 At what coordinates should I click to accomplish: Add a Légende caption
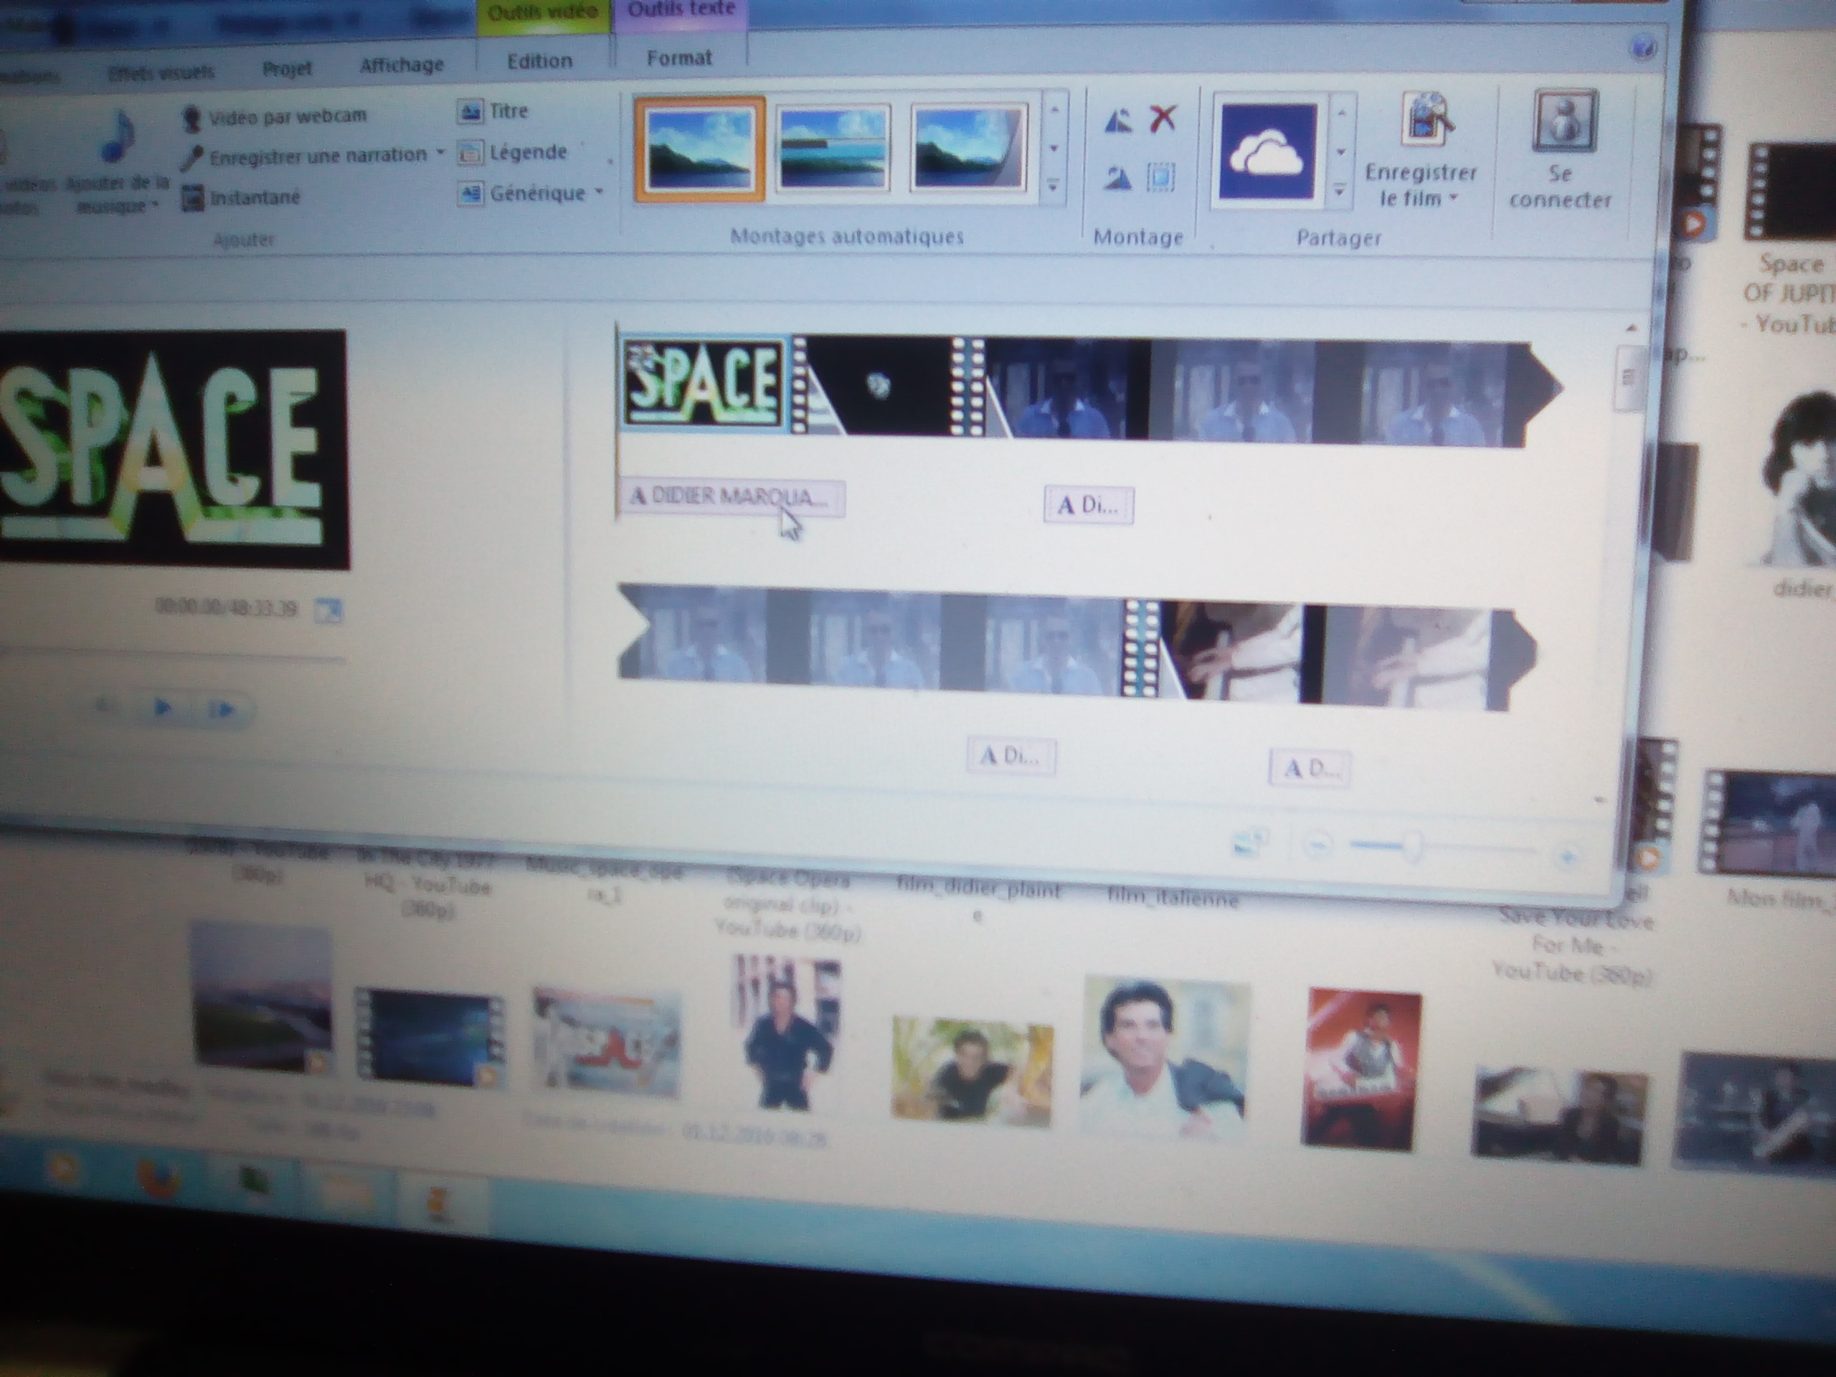pos(513,153)
